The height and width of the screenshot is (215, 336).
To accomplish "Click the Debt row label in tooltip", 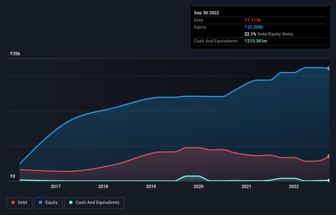I will [198, 20].
